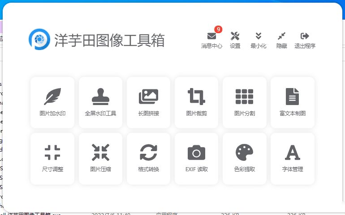Viewport: 345px width, 215px height.
Task: Open the 图片加水印 watermark tool
Action: 52,102
